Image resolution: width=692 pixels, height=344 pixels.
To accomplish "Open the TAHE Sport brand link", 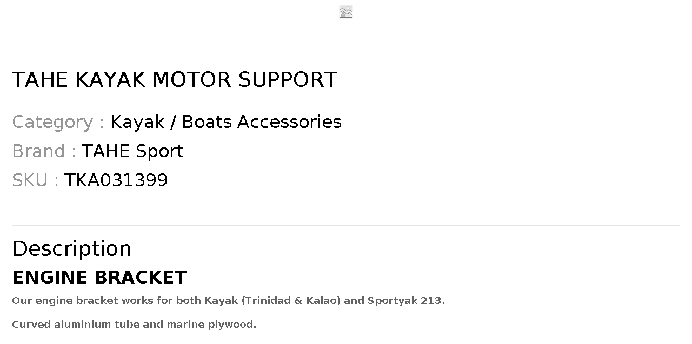I will tap(132, 151).
